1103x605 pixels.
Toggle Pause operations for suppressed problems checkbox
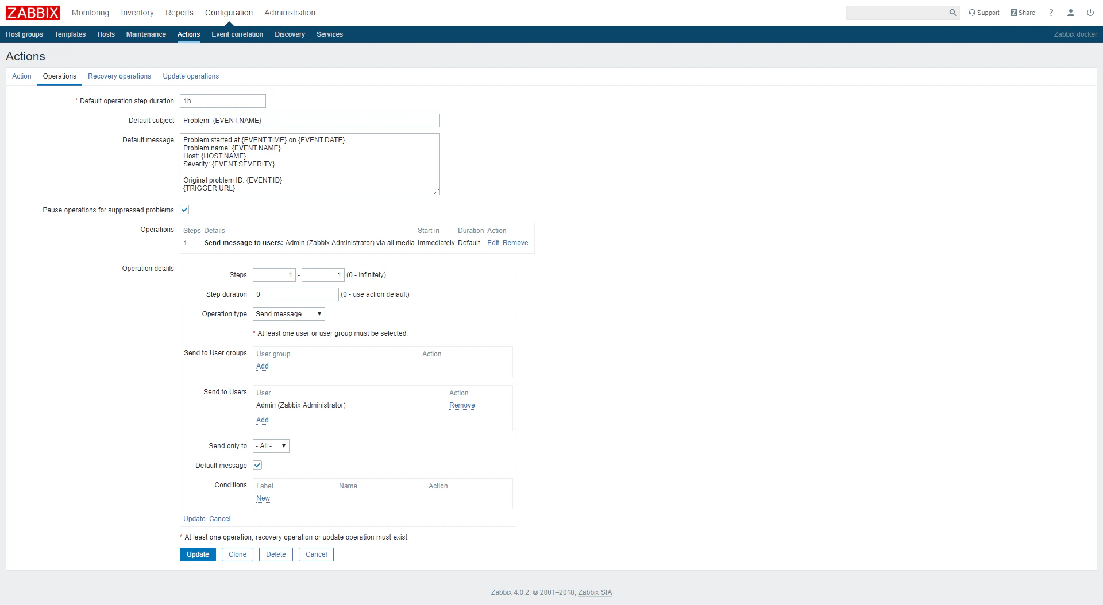[184, 210]
